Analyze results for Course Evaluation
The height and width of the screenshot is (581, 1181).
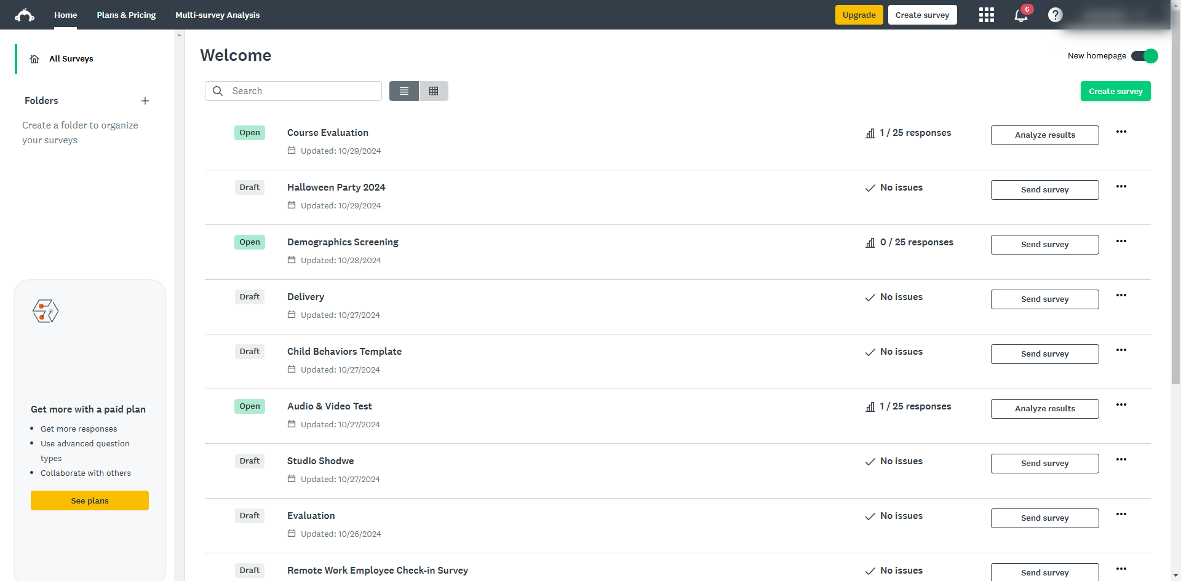[1044, 135]
